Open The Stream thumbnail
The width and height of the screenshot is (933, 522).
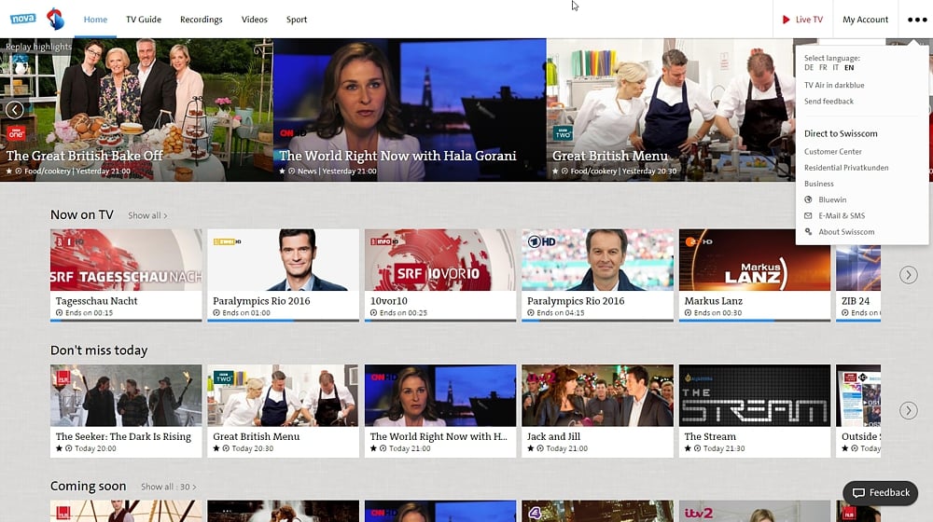755,395
